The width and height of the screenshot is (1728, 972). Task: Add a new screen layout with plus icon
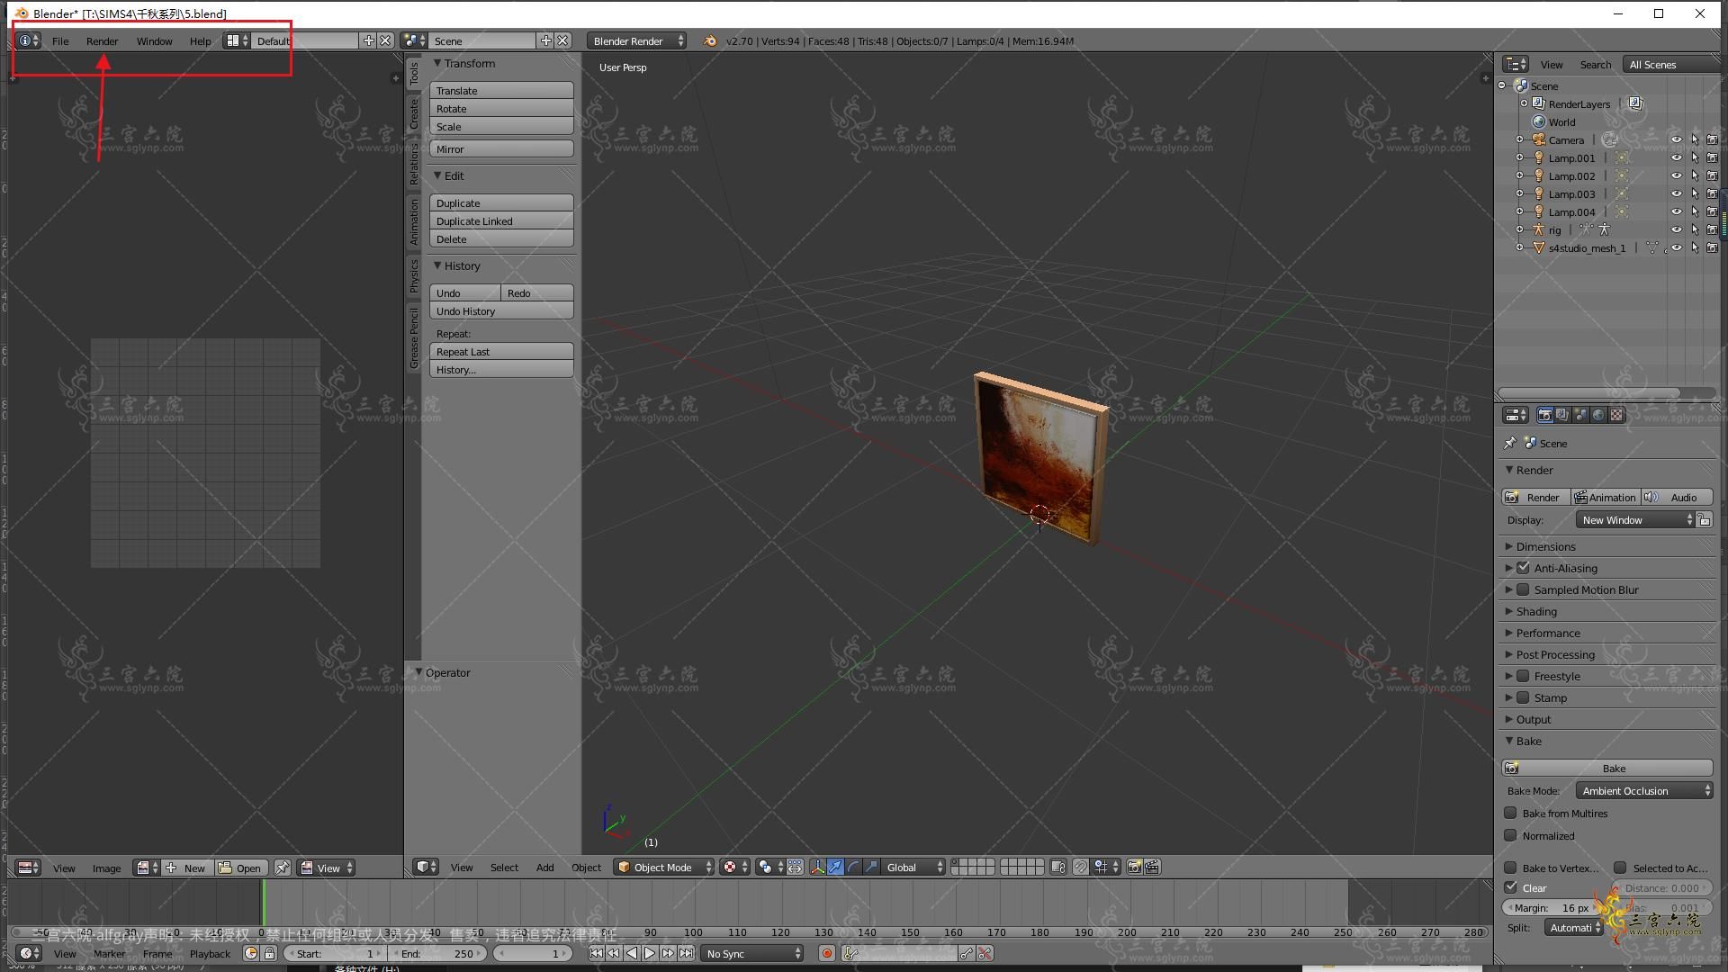point(369,41)
